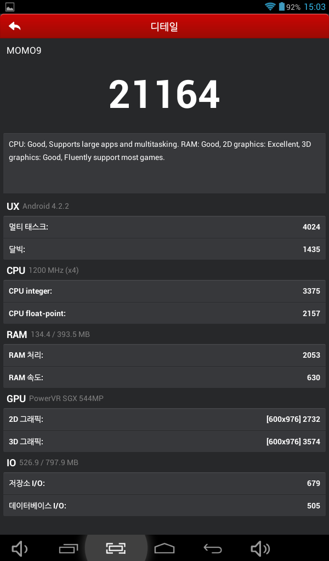Viewport: 329px width, 561px height.
Task: Select the 3D 그래픽 score row
Action: [164, 441]
